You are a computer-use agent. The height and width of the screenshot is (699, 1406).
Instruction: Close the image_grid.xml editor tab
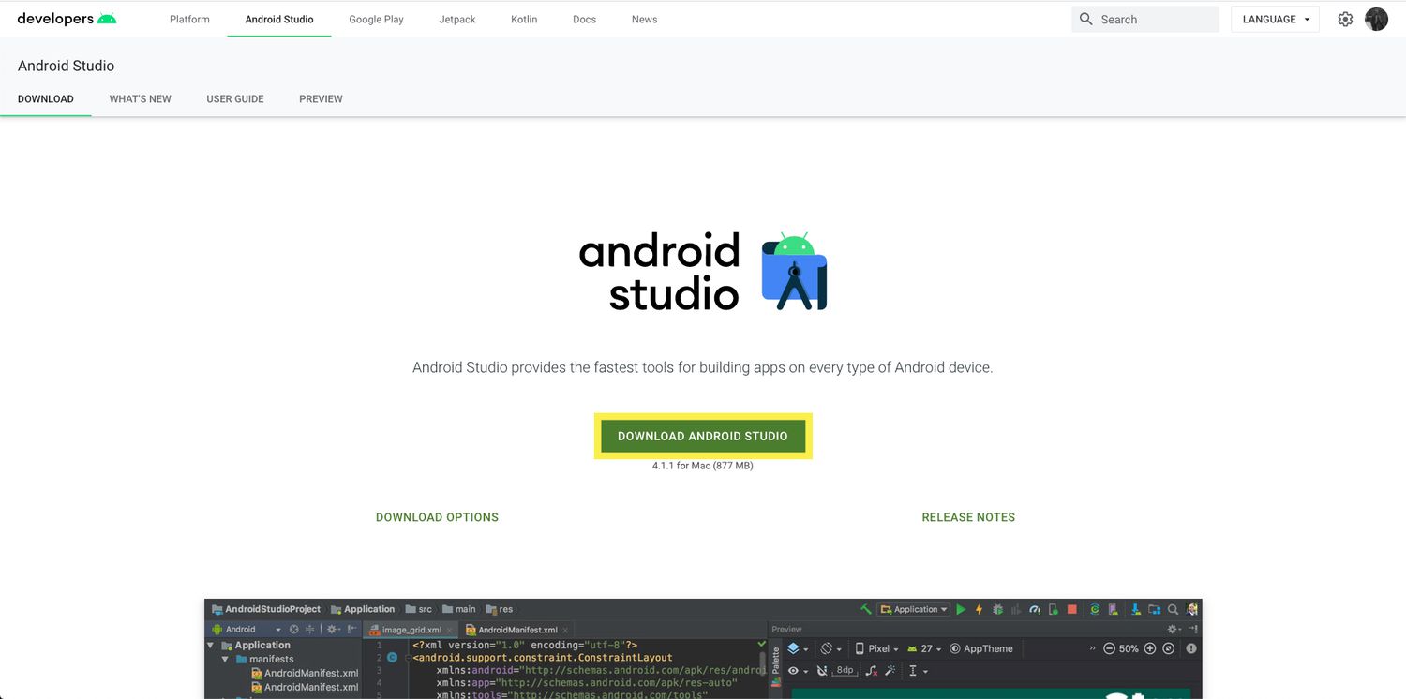coord(449,630)
